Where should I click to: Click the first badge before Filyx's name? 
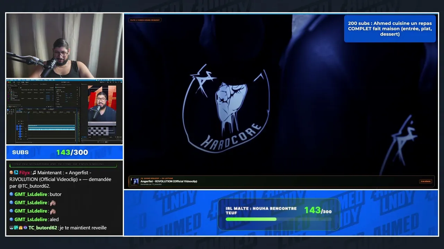point(11,173)
